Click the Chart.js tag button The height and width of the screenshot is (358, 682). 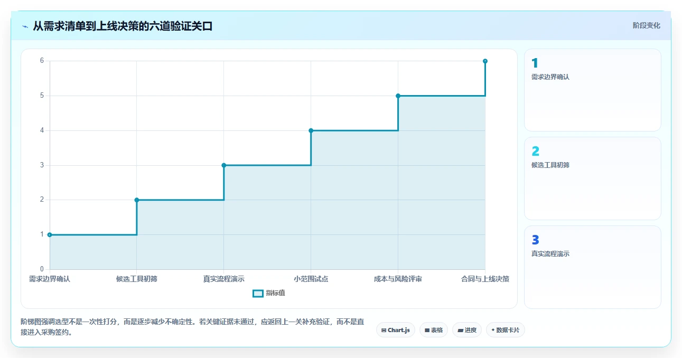click(x=396, y=330)
